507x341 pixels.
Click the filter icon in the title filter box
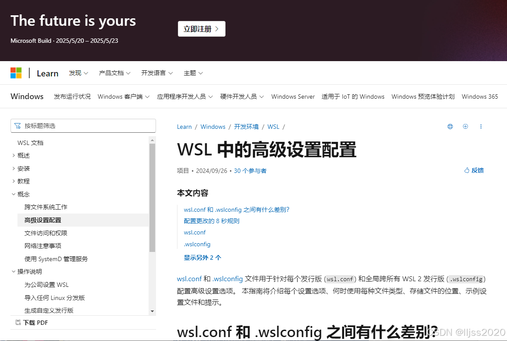pyautogui.click(x=17, y=126)
